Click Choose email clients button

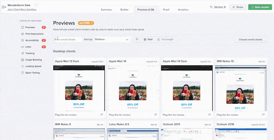[x=250, y=39]
